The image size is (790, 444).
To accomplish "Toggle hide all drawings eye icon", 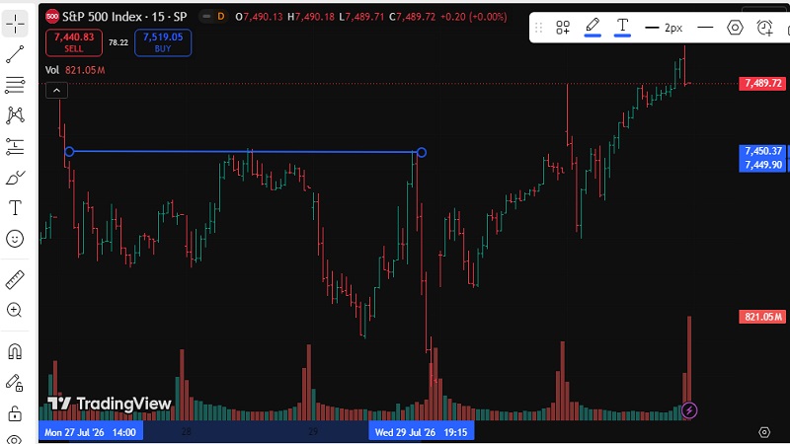I will [x=15, y=439].
